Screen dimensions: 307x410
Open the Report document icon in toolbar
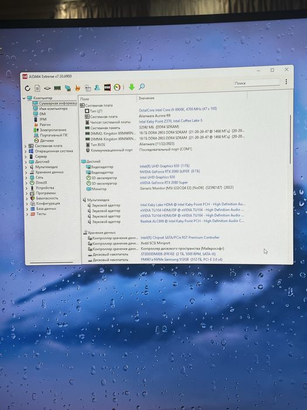pos(37,88)
